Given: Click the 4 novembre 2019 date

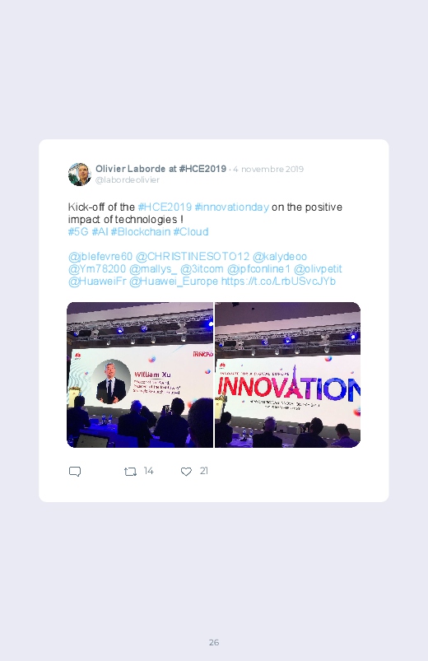Looking at the screenshot, I should click(x=268, y=169).
